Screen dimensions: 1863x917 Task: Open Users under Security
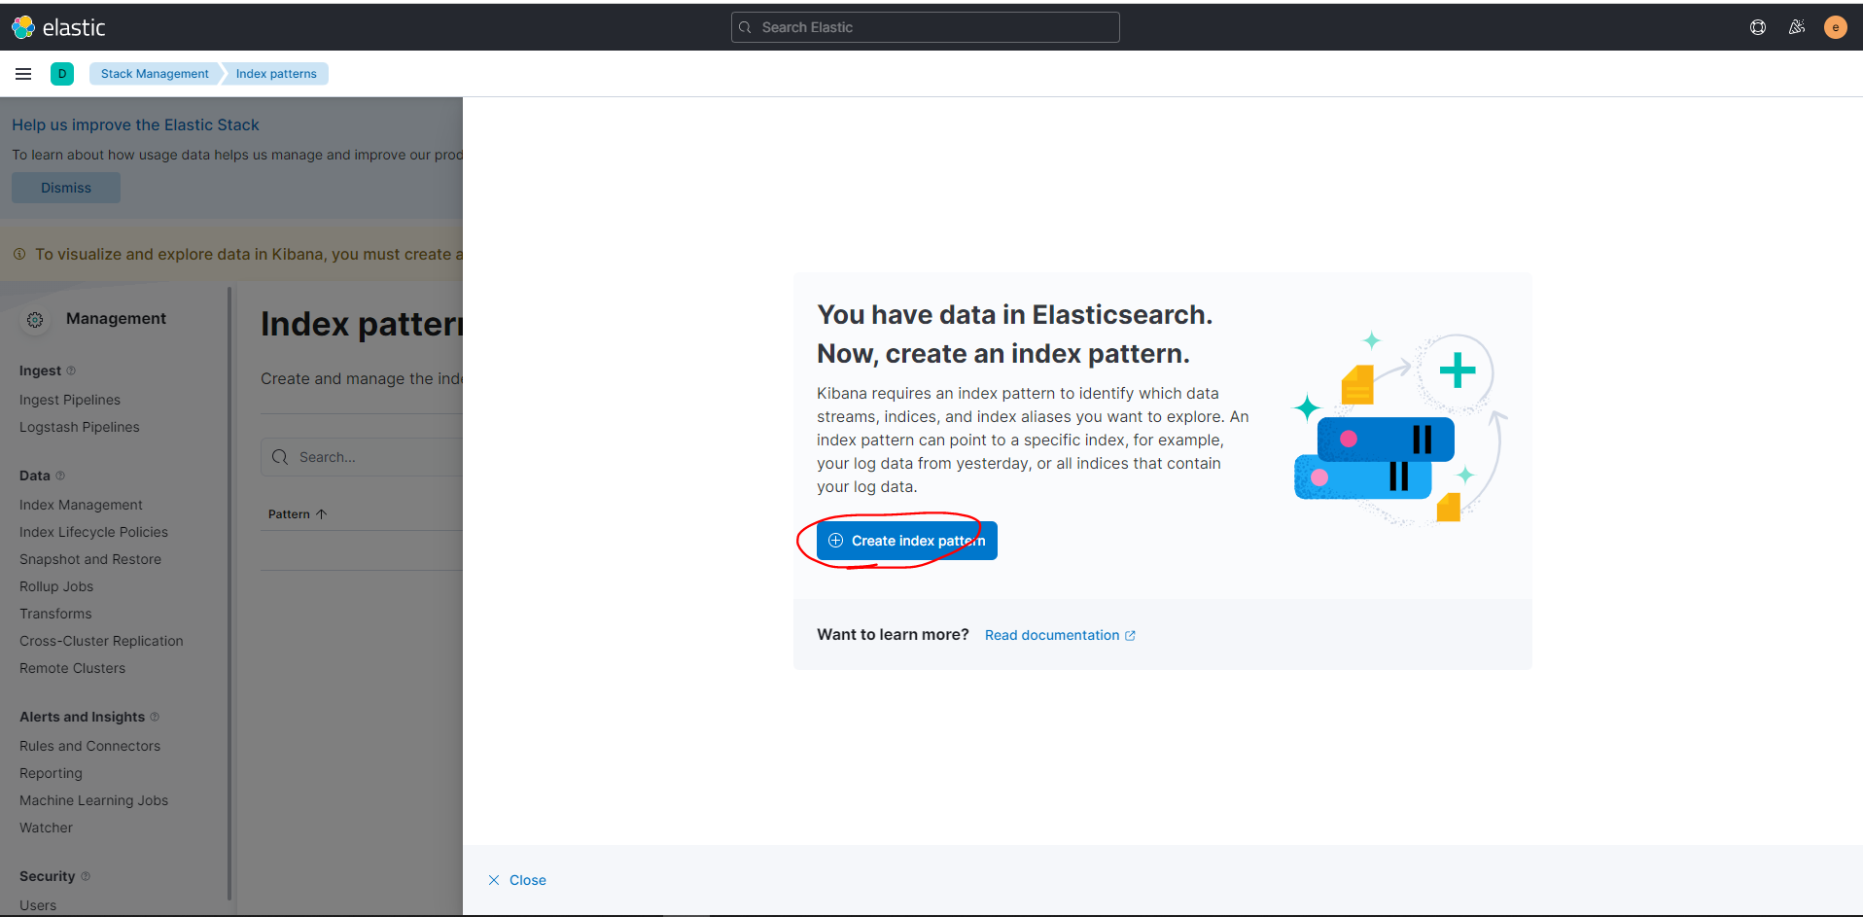[38, 905]
